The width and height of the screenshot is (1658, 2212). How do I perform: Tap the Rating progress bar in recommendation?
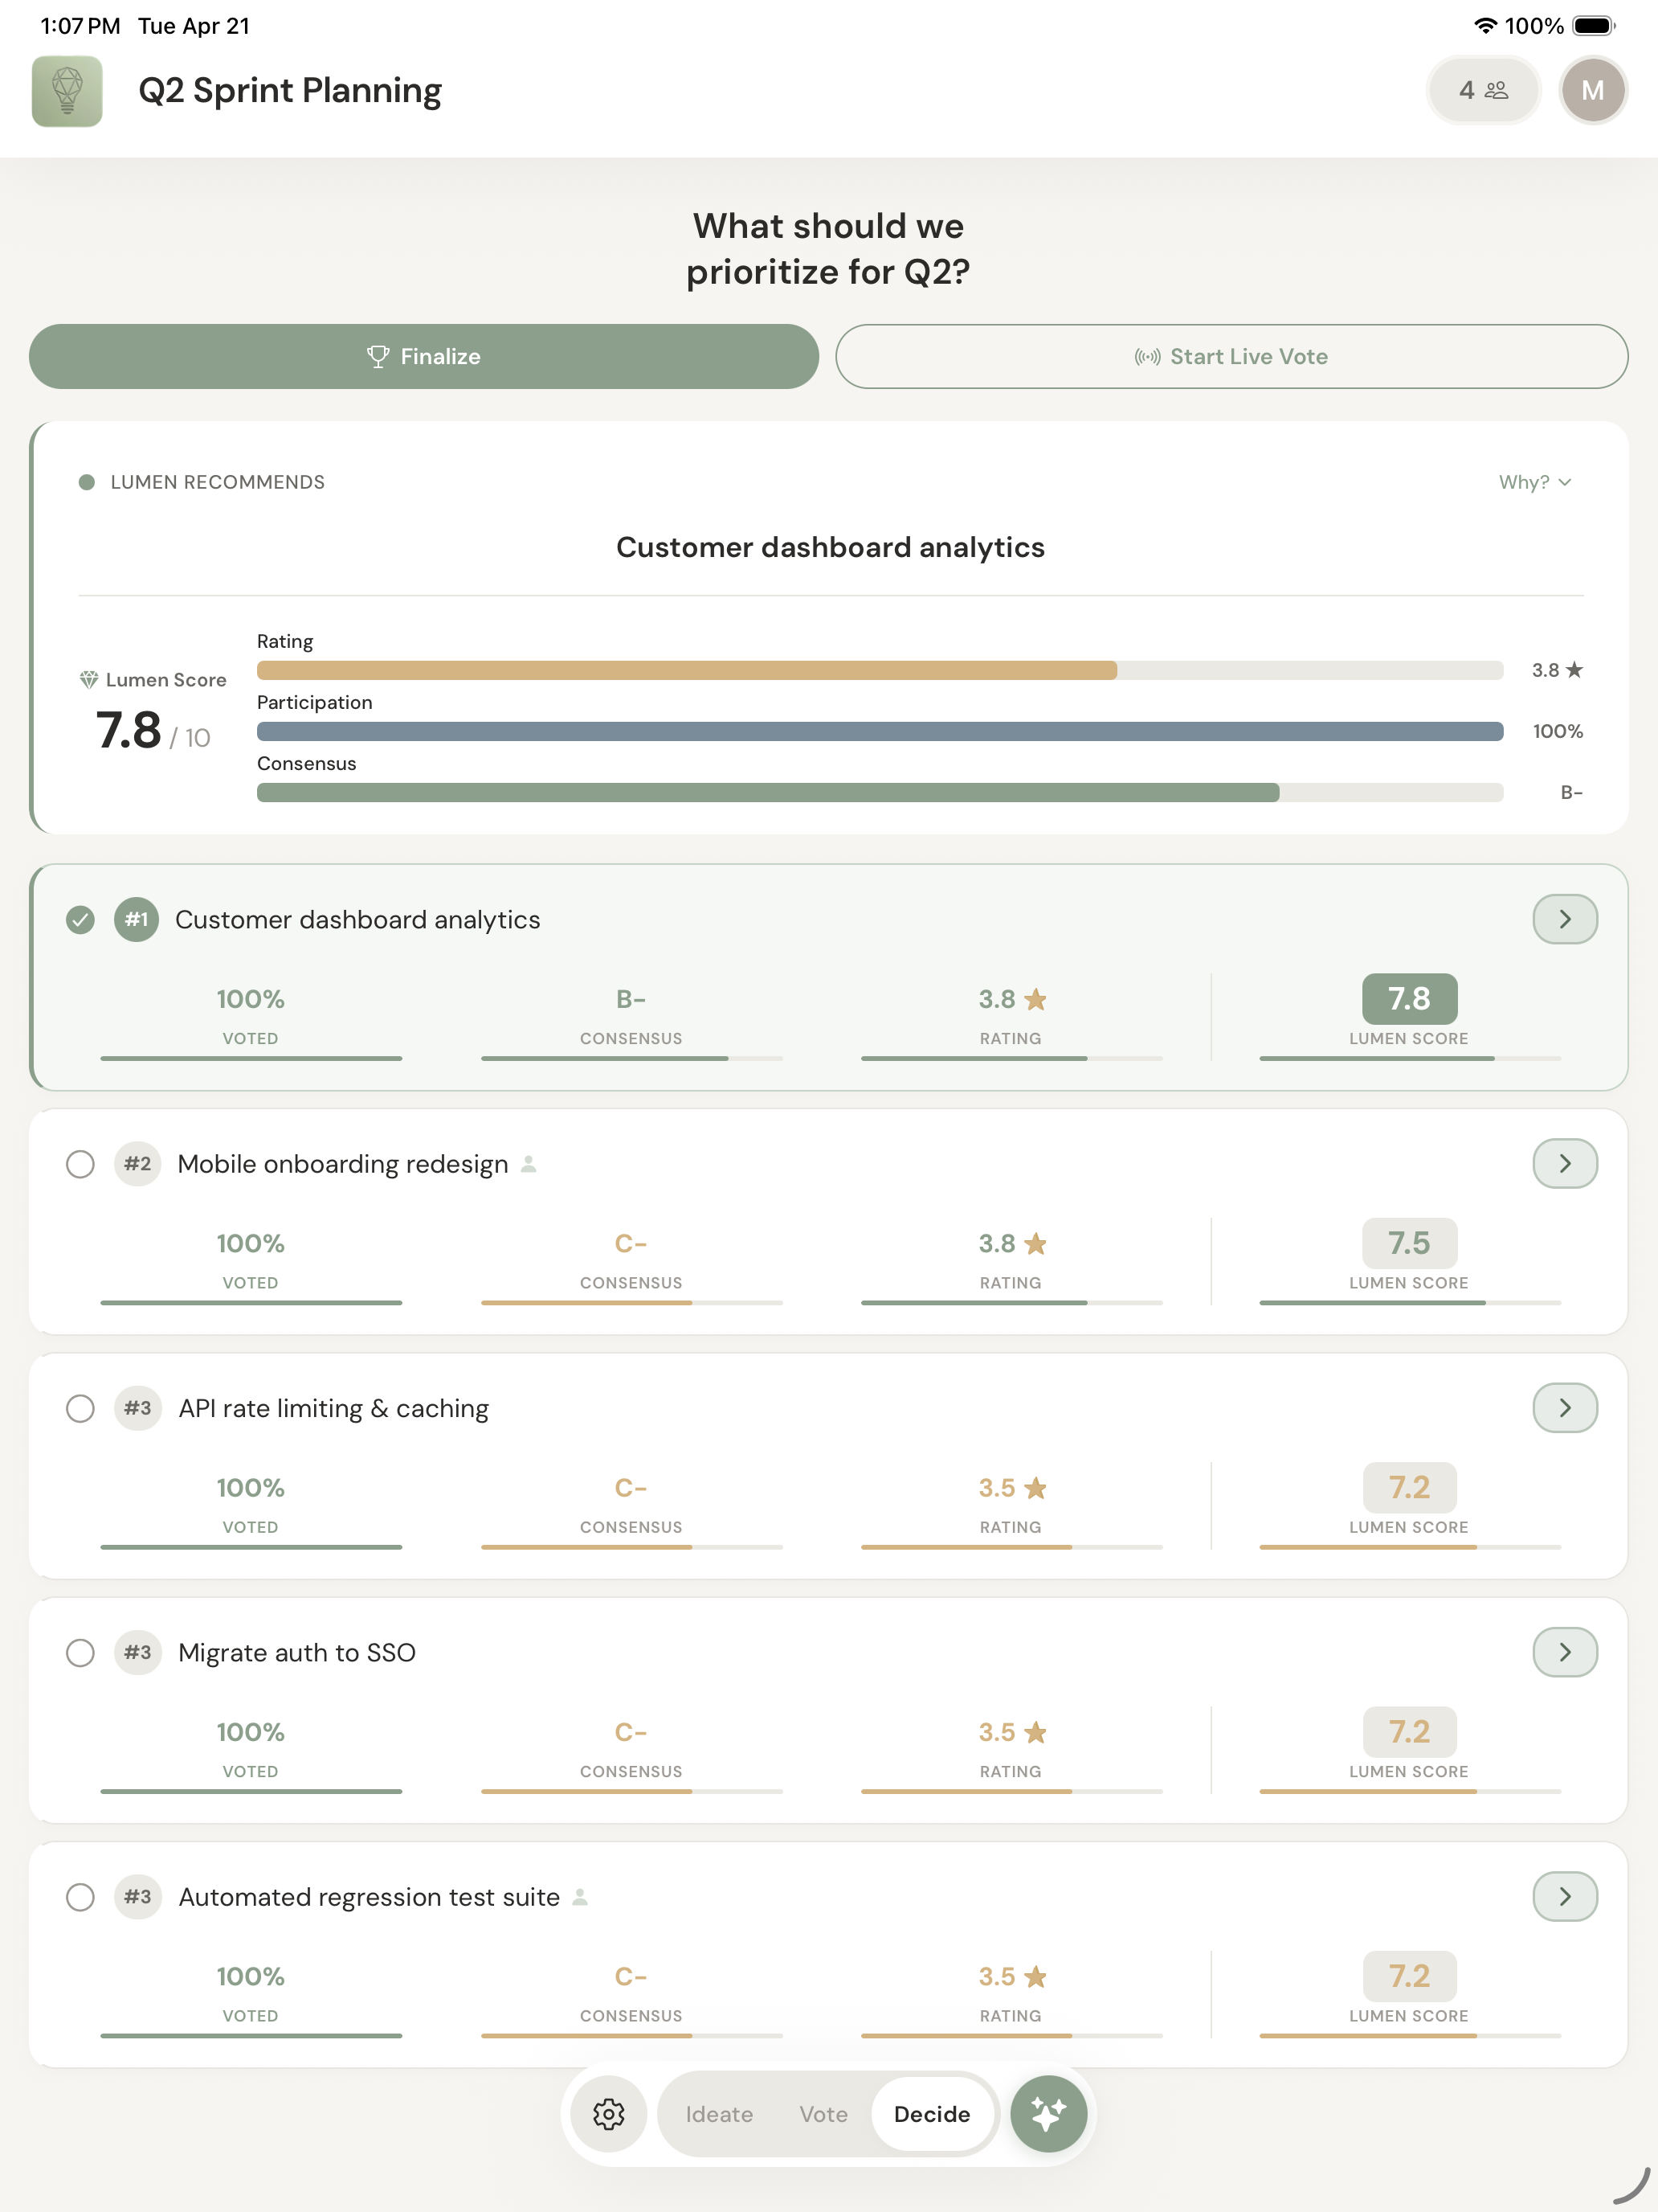pos(880,670)
